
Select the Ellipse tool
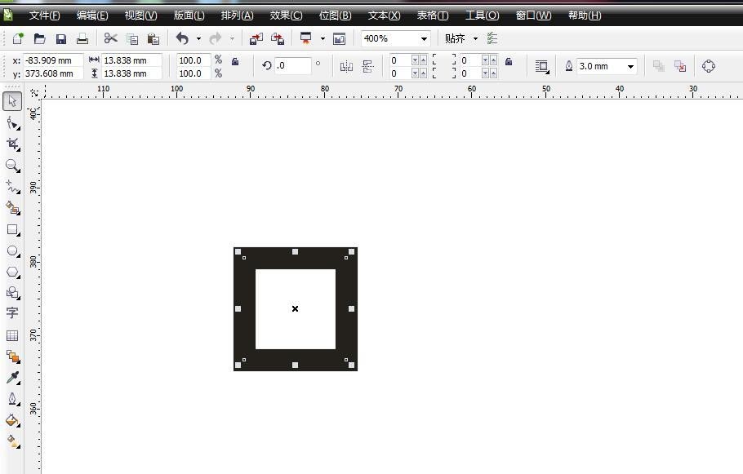13,251
